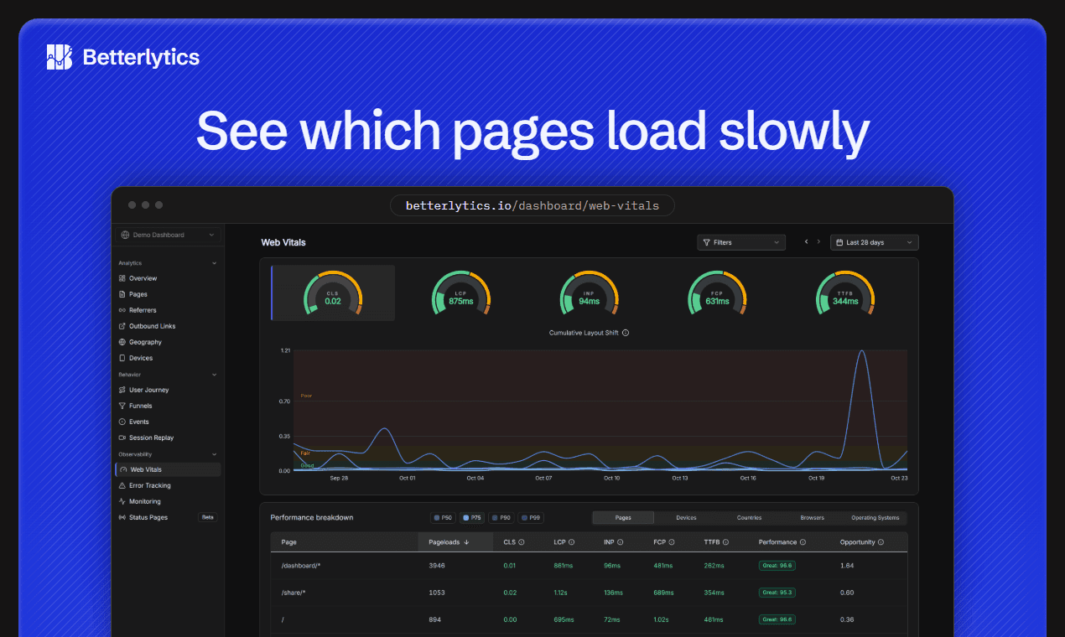Open the Filters dropdown
The height and width of the screenshot is (637, 1065).
pos(741,242)
